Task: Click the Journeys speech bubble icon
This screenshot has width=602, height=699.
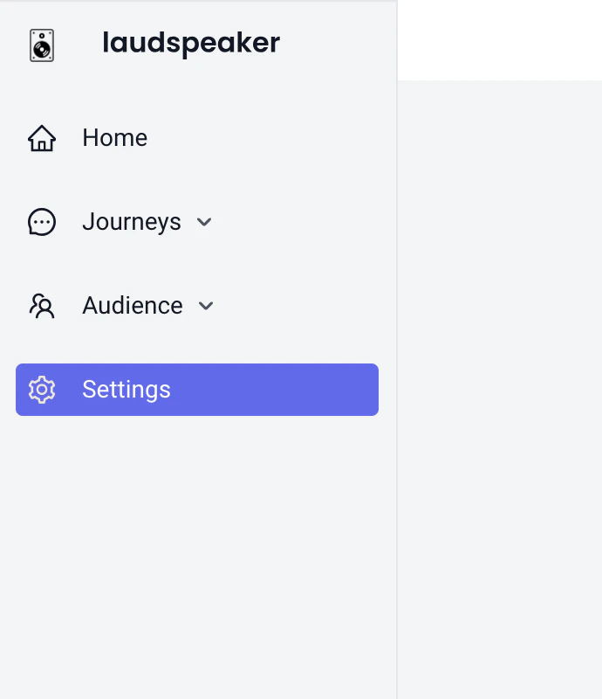Action: point(40,222)
